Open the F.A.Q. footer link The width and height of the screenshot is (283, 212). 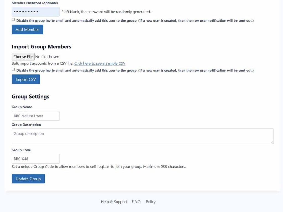137,202
